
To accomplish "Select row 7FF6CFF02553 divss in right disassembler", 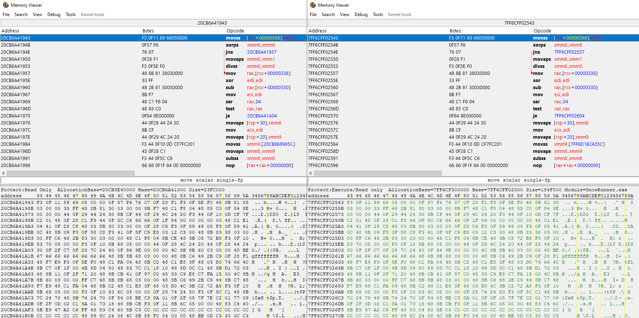I will (x=473, y=66).
